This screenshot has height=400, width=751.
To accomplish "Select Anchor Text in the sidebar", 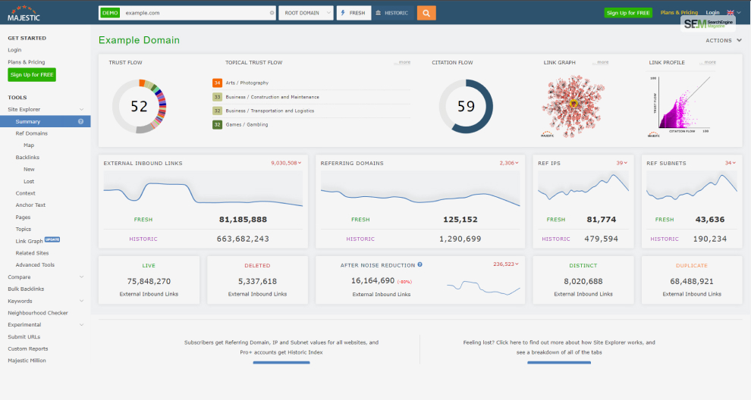I will (x=30, y=205).
